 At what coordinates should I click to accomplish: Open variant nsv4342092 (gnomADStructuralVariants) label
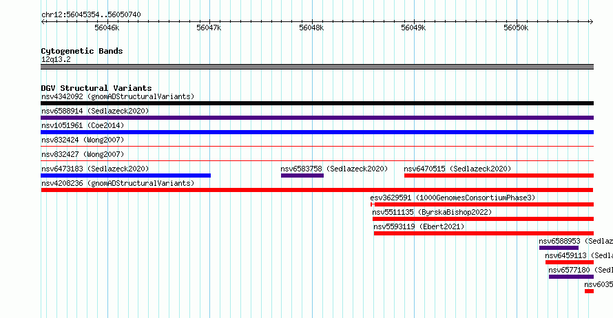(118, 96)
